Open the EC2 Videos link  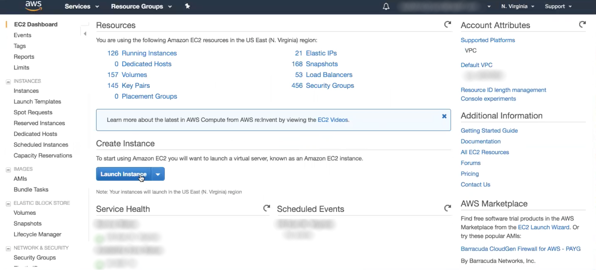(333, 120)
